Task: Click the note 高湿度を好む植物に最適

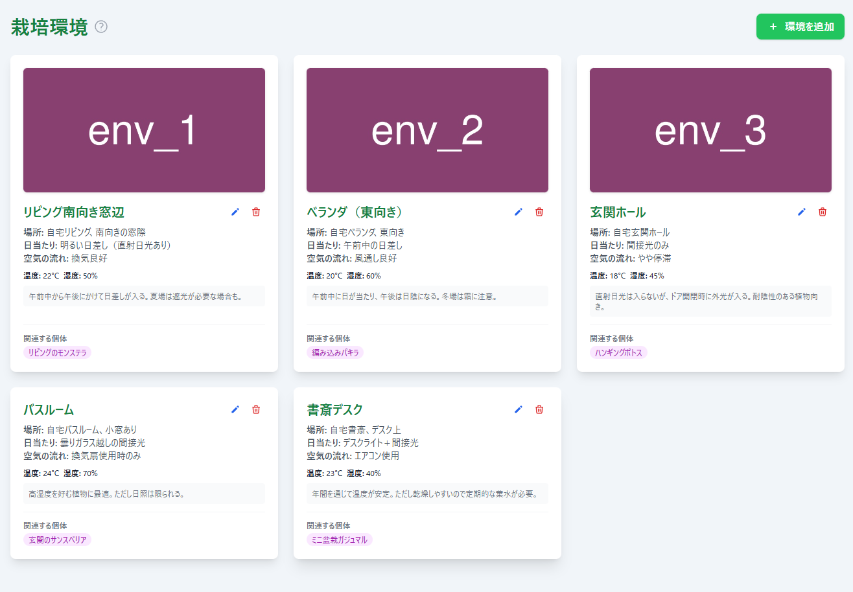Action: 144,494
